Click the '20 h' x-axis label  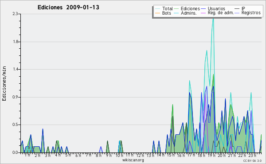coord(222,155)
